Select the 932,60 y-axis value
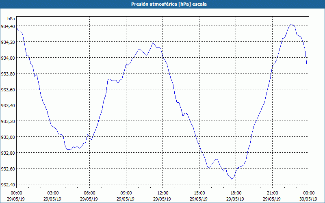The width and height of the screenshot is (325, 203). (x=8, y=168)
